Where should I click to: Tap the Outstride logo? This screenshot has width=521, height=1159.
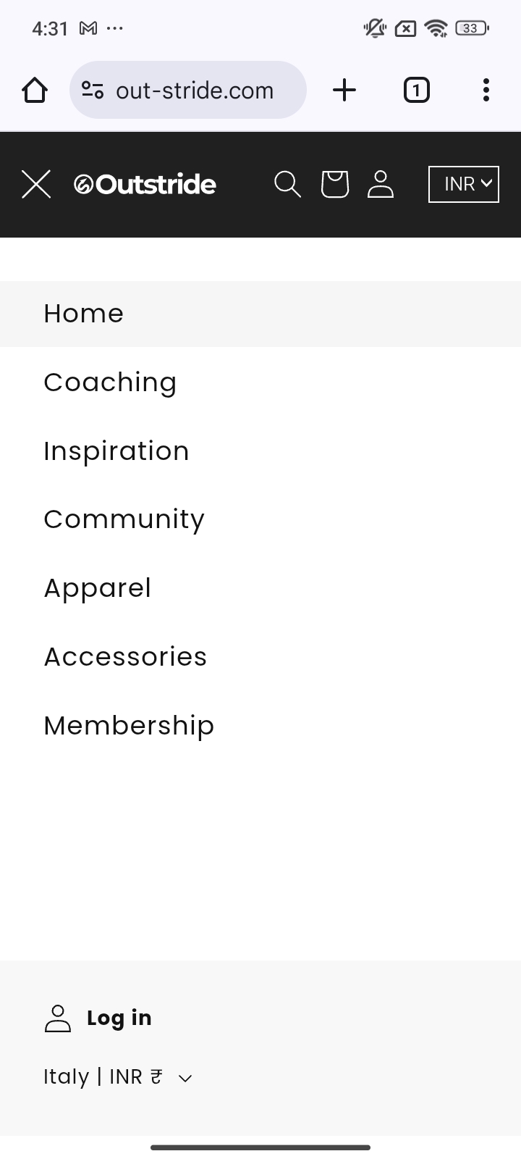coord(145,185)
